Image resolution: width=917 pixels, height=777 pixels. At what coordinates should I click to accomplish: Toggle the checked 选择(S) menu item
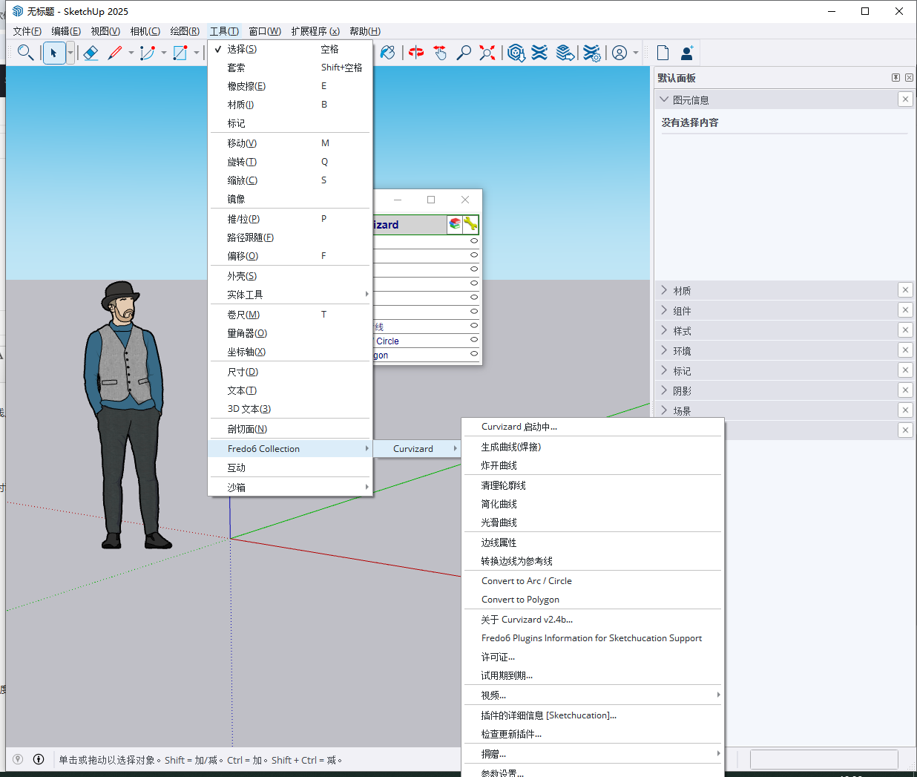(289, 49)
